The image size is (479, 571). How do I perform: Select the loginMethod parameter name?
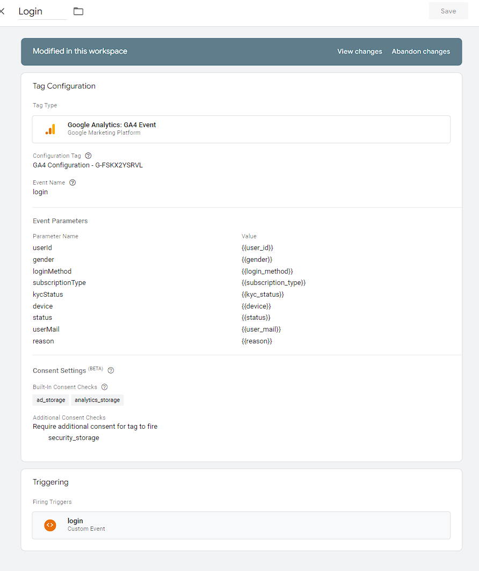pyautogui.click(x=52, y=272)
